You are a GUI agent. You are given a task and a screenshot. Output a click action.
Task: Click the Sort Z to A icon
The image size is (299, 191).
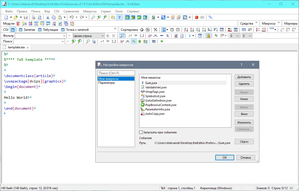192,30
